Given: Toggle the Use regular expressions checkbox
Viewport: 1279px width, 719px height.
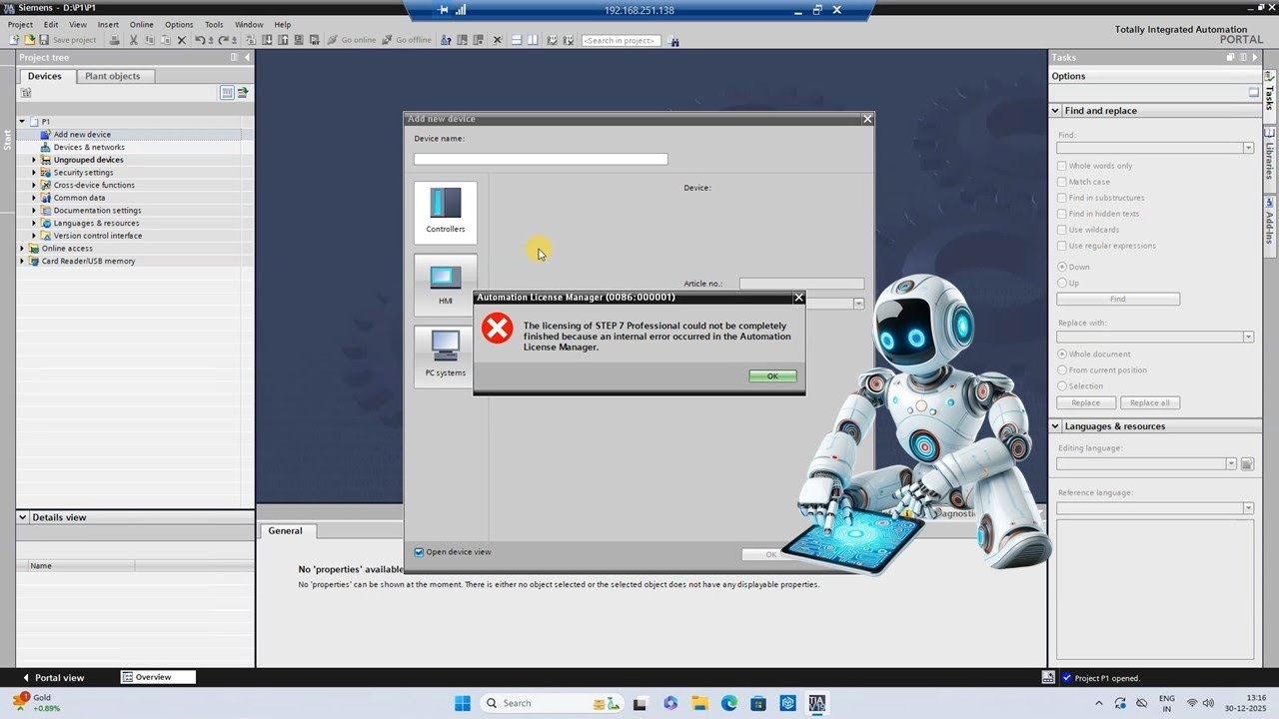Looking at the screenshot, I should pos(1062,246).
